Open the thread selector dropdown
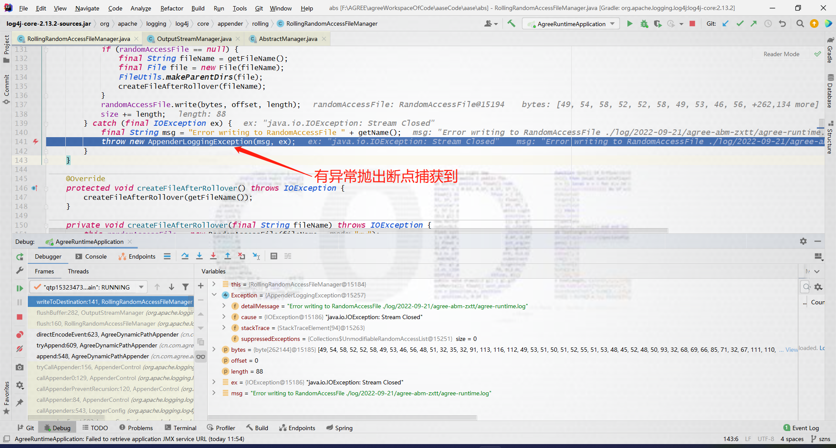This screenshot has width=836, height=448. [141, 286]
